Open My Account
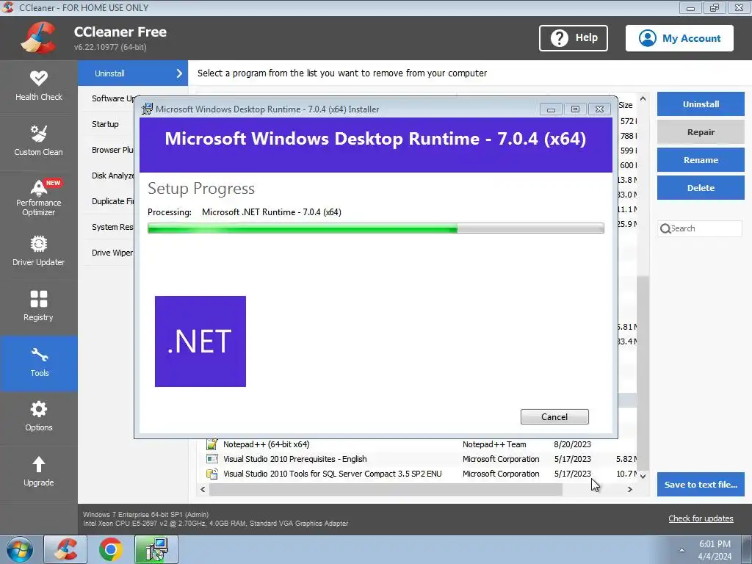This screenshot has height=564, width=752. 679,38
